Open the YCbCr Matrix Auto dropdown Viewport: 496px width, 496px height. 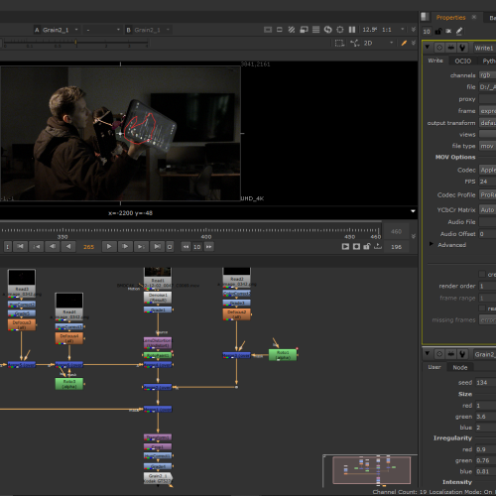tap(487, 210)
